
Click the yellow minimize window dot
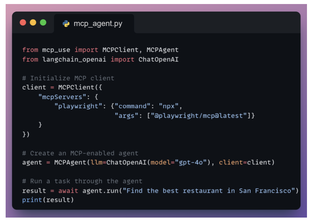point(33,23)
